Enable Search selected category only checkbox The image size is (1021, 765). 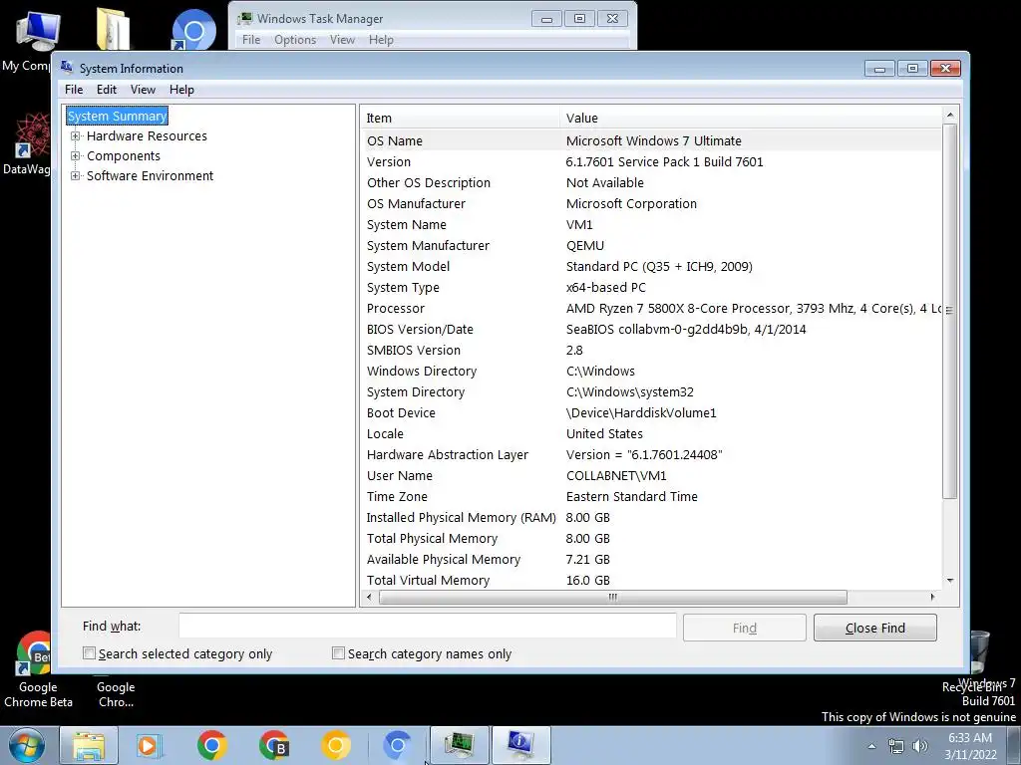point(89,653)
